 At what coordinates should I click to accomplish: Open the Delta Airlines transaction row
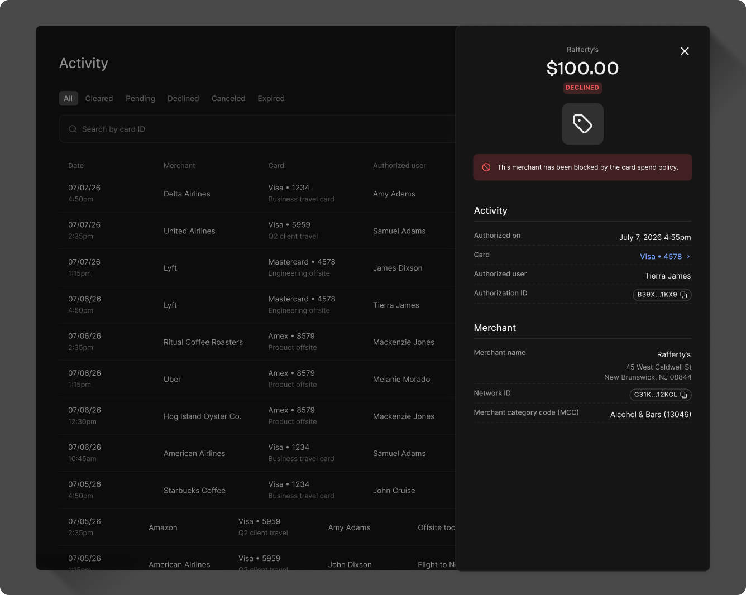point(257,194)
